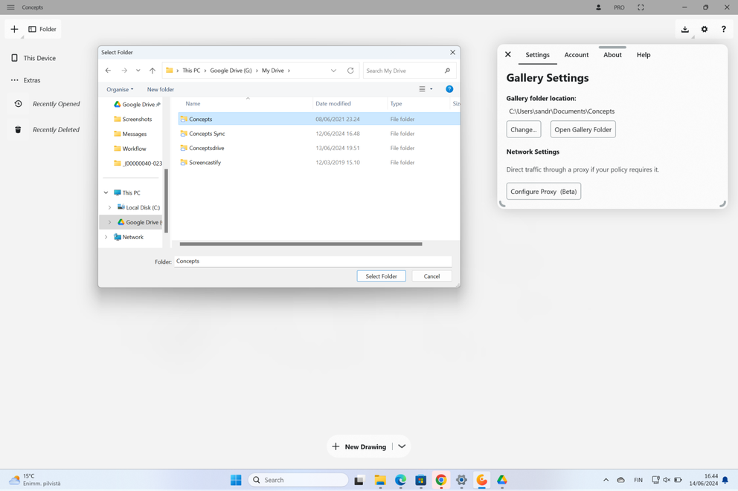Open Google Drive from the taskbar
Viewport: 738px width, 491px height.
click(501, 480)
